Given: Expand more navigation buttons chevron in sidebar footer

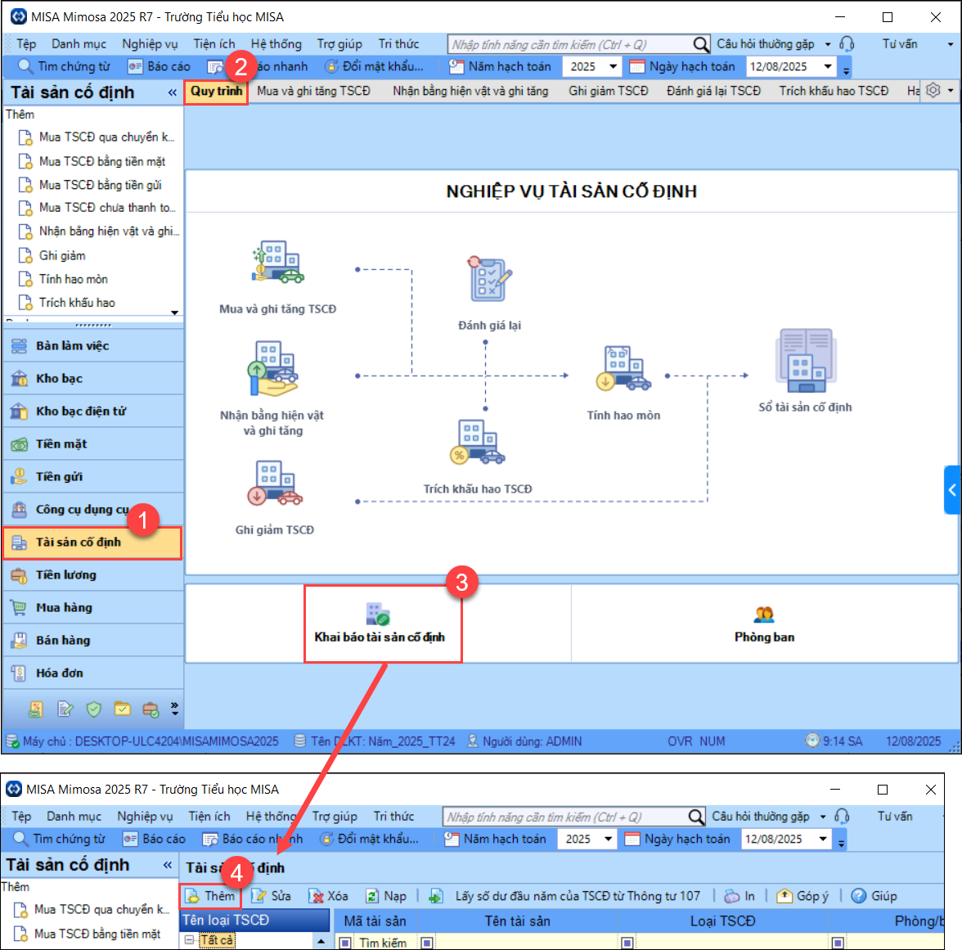Looking at the screenshot, I should (175, 709).
